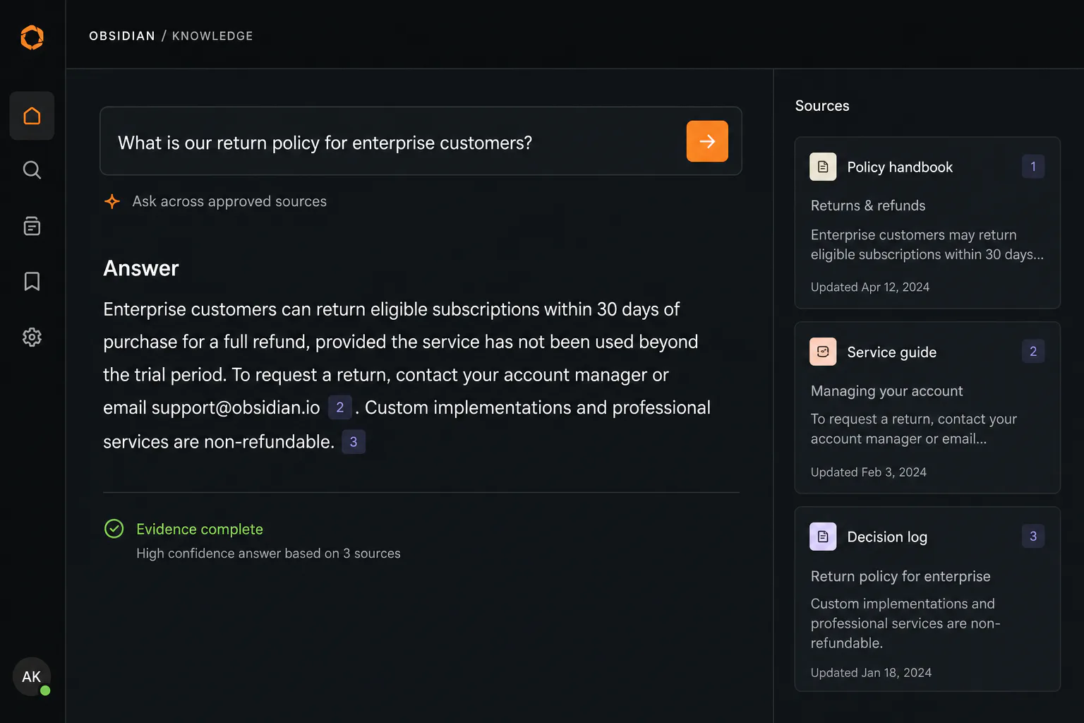Open the Search sidebar icon

tap(32, 170)
